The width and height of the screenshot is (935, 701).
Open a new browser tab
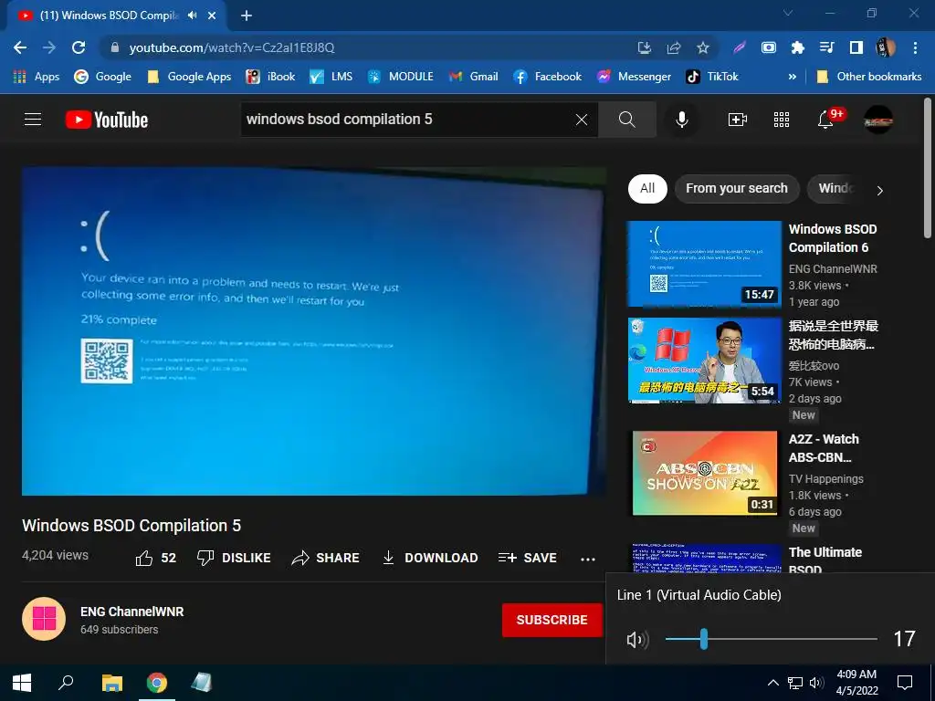pyautogui.click(x=247, y=16)
